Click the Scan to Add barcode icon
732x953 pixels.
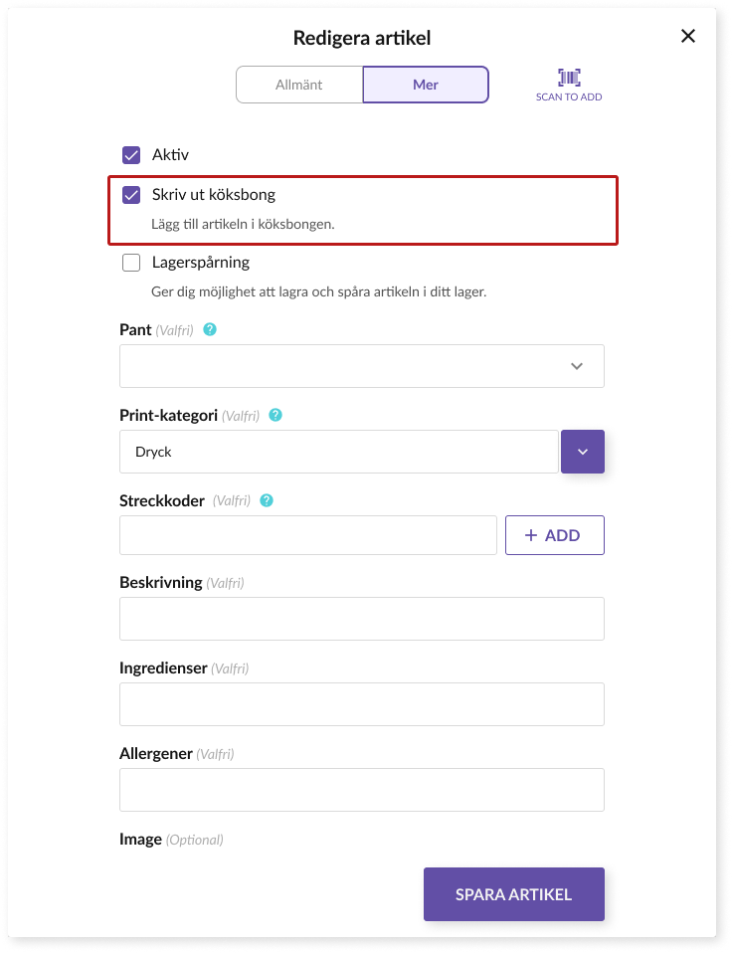tap(569, 78)
